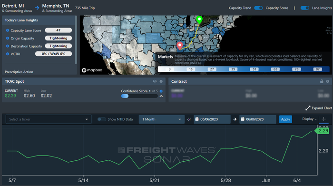This screenshot has width=333, height=186.
Task: Collapse the Confidence Score chevron
Action: (161, 96)
